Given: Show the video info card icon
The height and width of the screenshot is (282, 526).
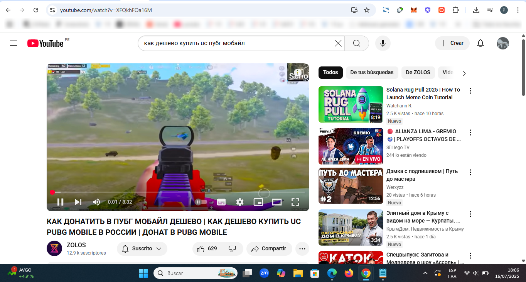Looking at the screenshot, I should pos(297,72).
